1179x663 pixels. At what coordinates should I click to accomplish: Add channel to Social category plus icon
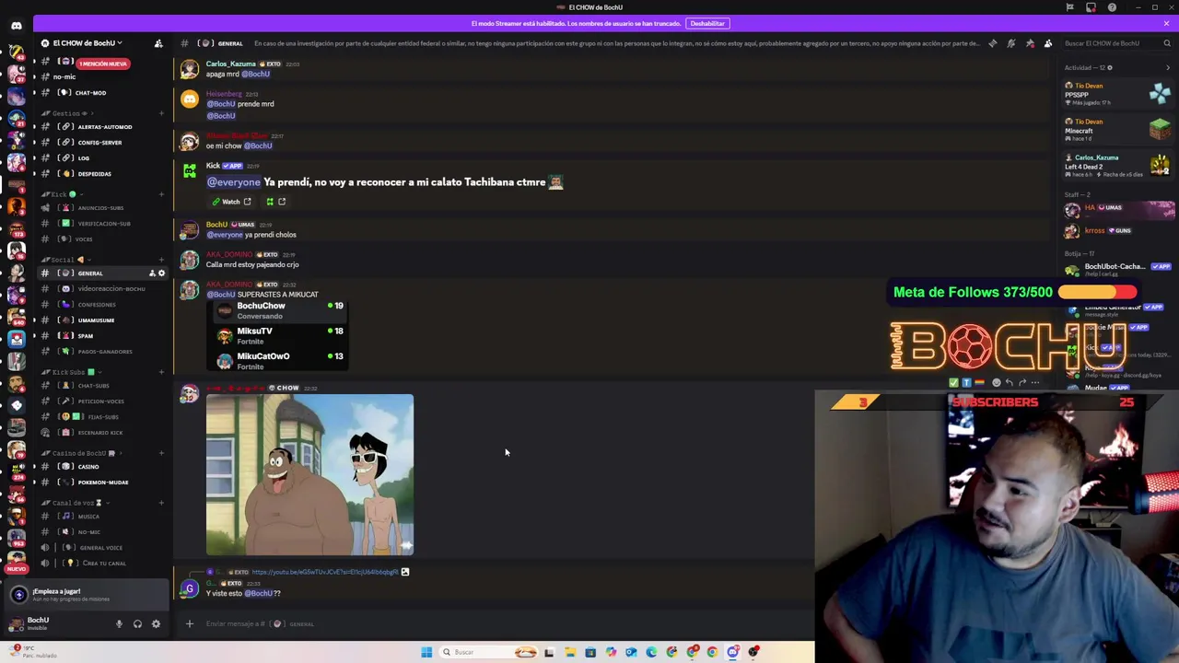[161, 260]
